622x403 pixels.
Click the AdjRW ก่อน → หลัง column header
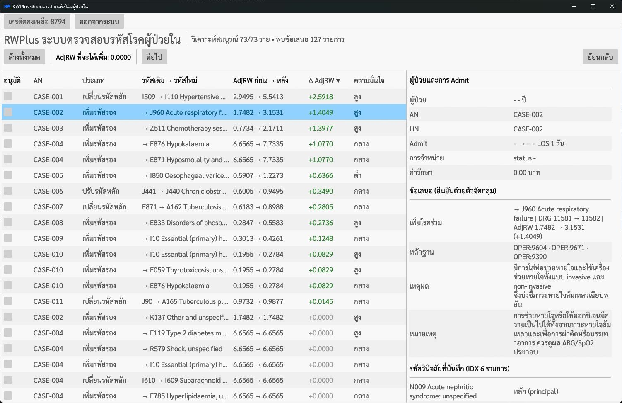click(x=261, y=80)
